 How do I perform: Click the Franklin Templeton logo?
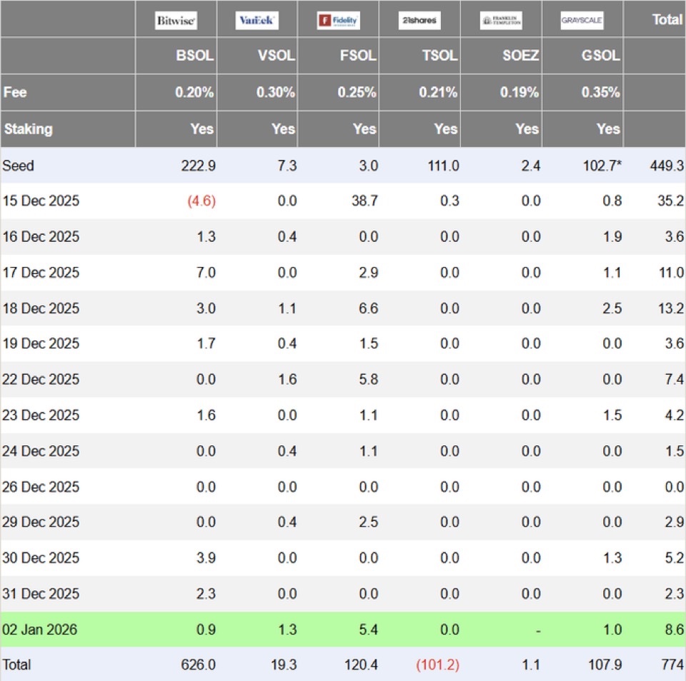[501, 21]
